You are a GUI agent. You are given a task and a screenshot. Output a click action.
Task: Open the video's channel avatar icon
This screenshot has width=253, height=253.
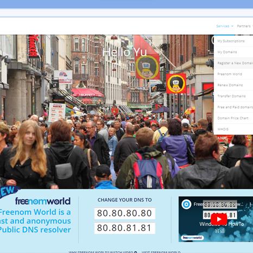pos(186,204)
